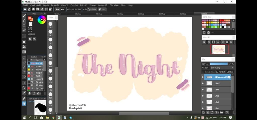Click the folder icon below layer list

point(221,112)
